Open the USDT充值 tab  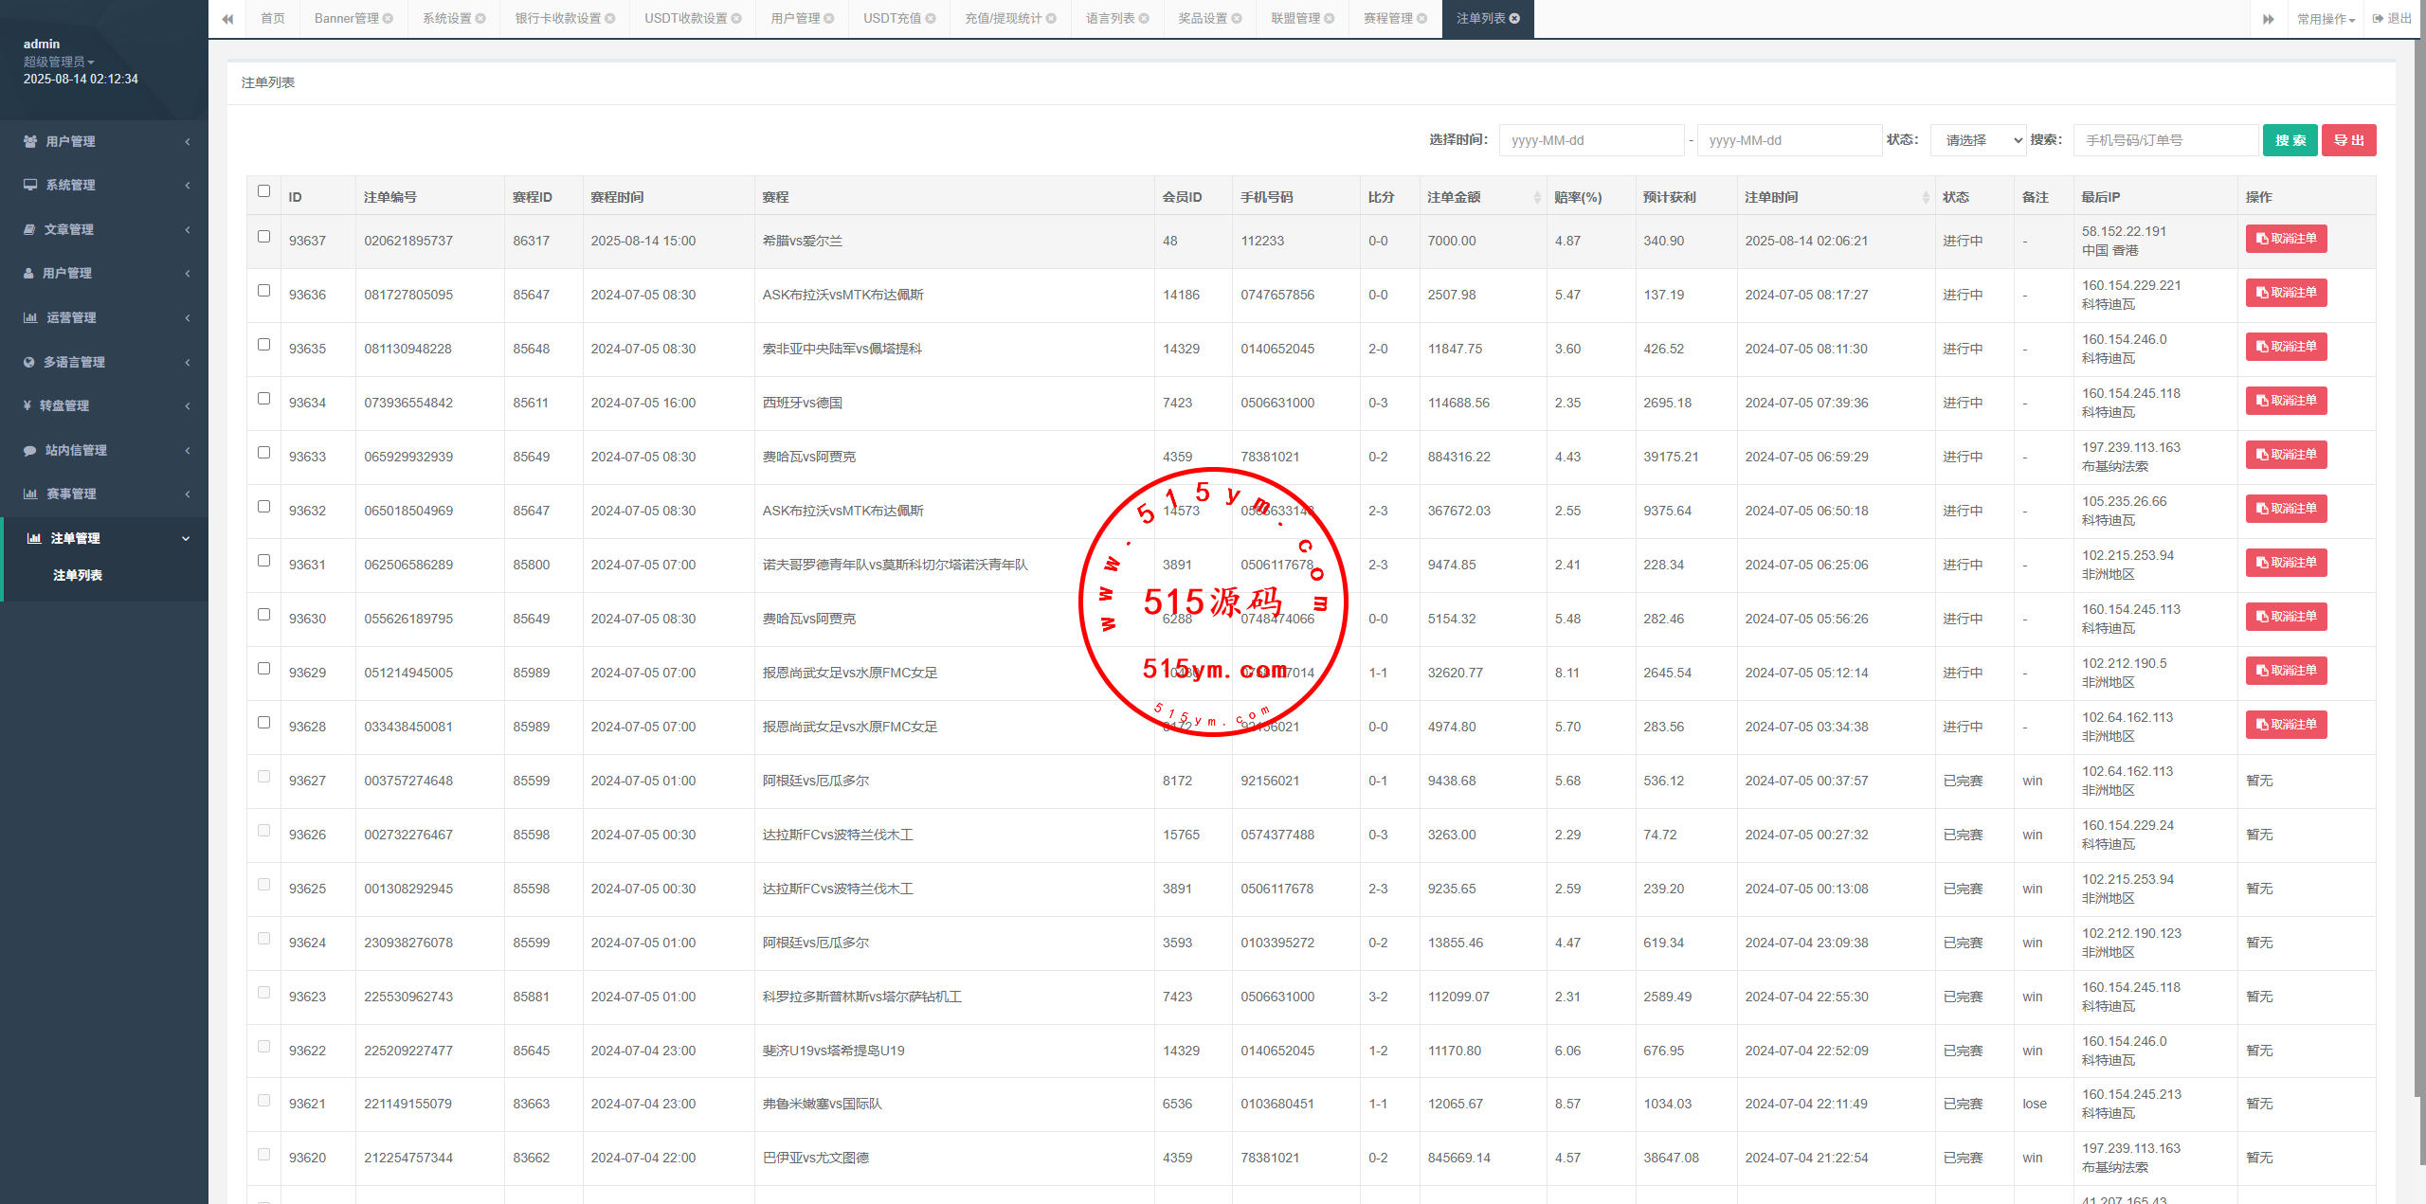coord(891,19)
